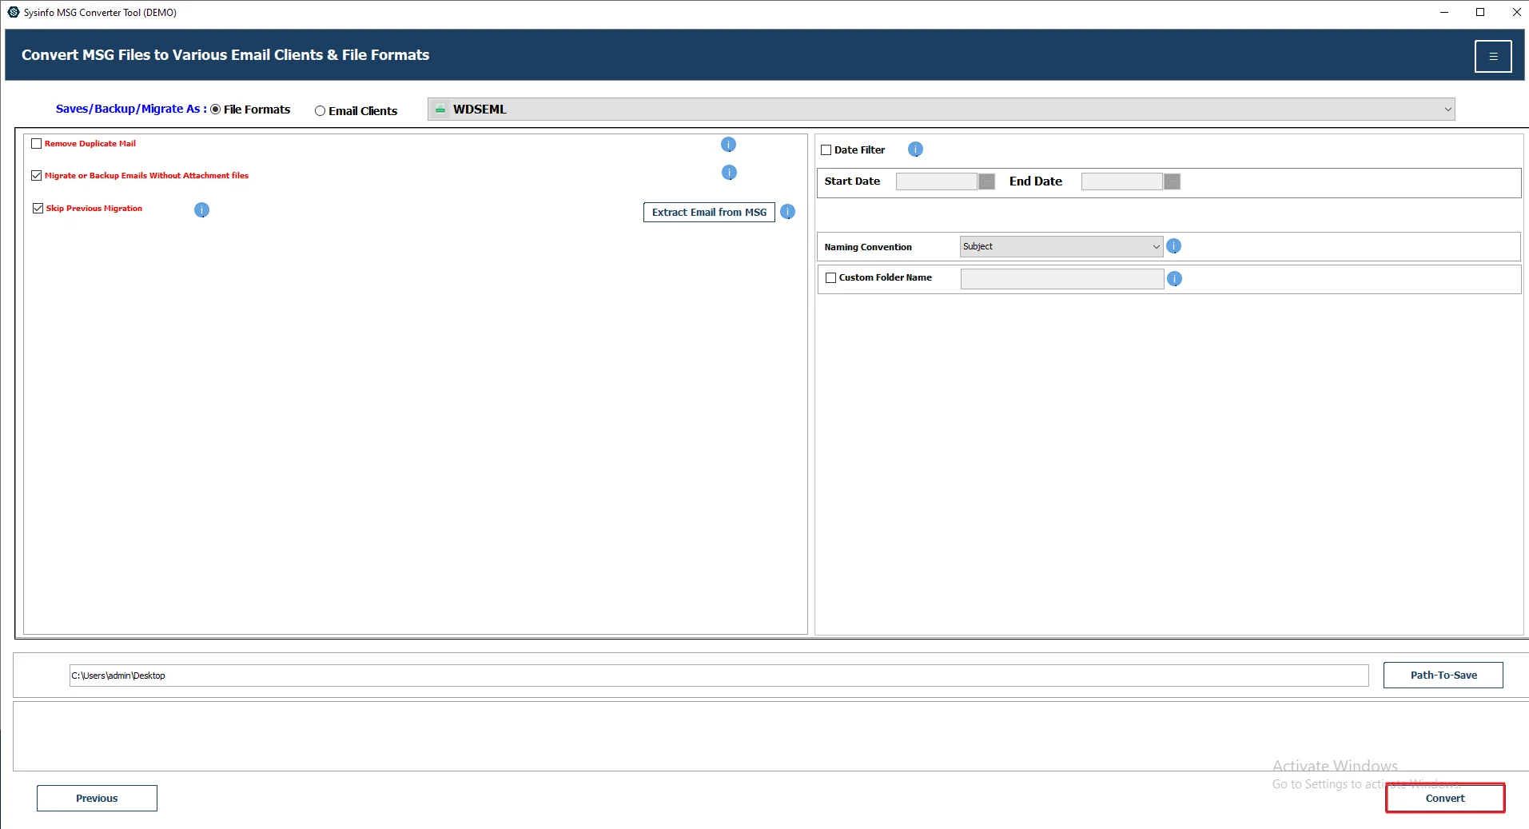
Task: Open the Start Date calendar picker
Action: pyautogui.click(x=986, y=181)
